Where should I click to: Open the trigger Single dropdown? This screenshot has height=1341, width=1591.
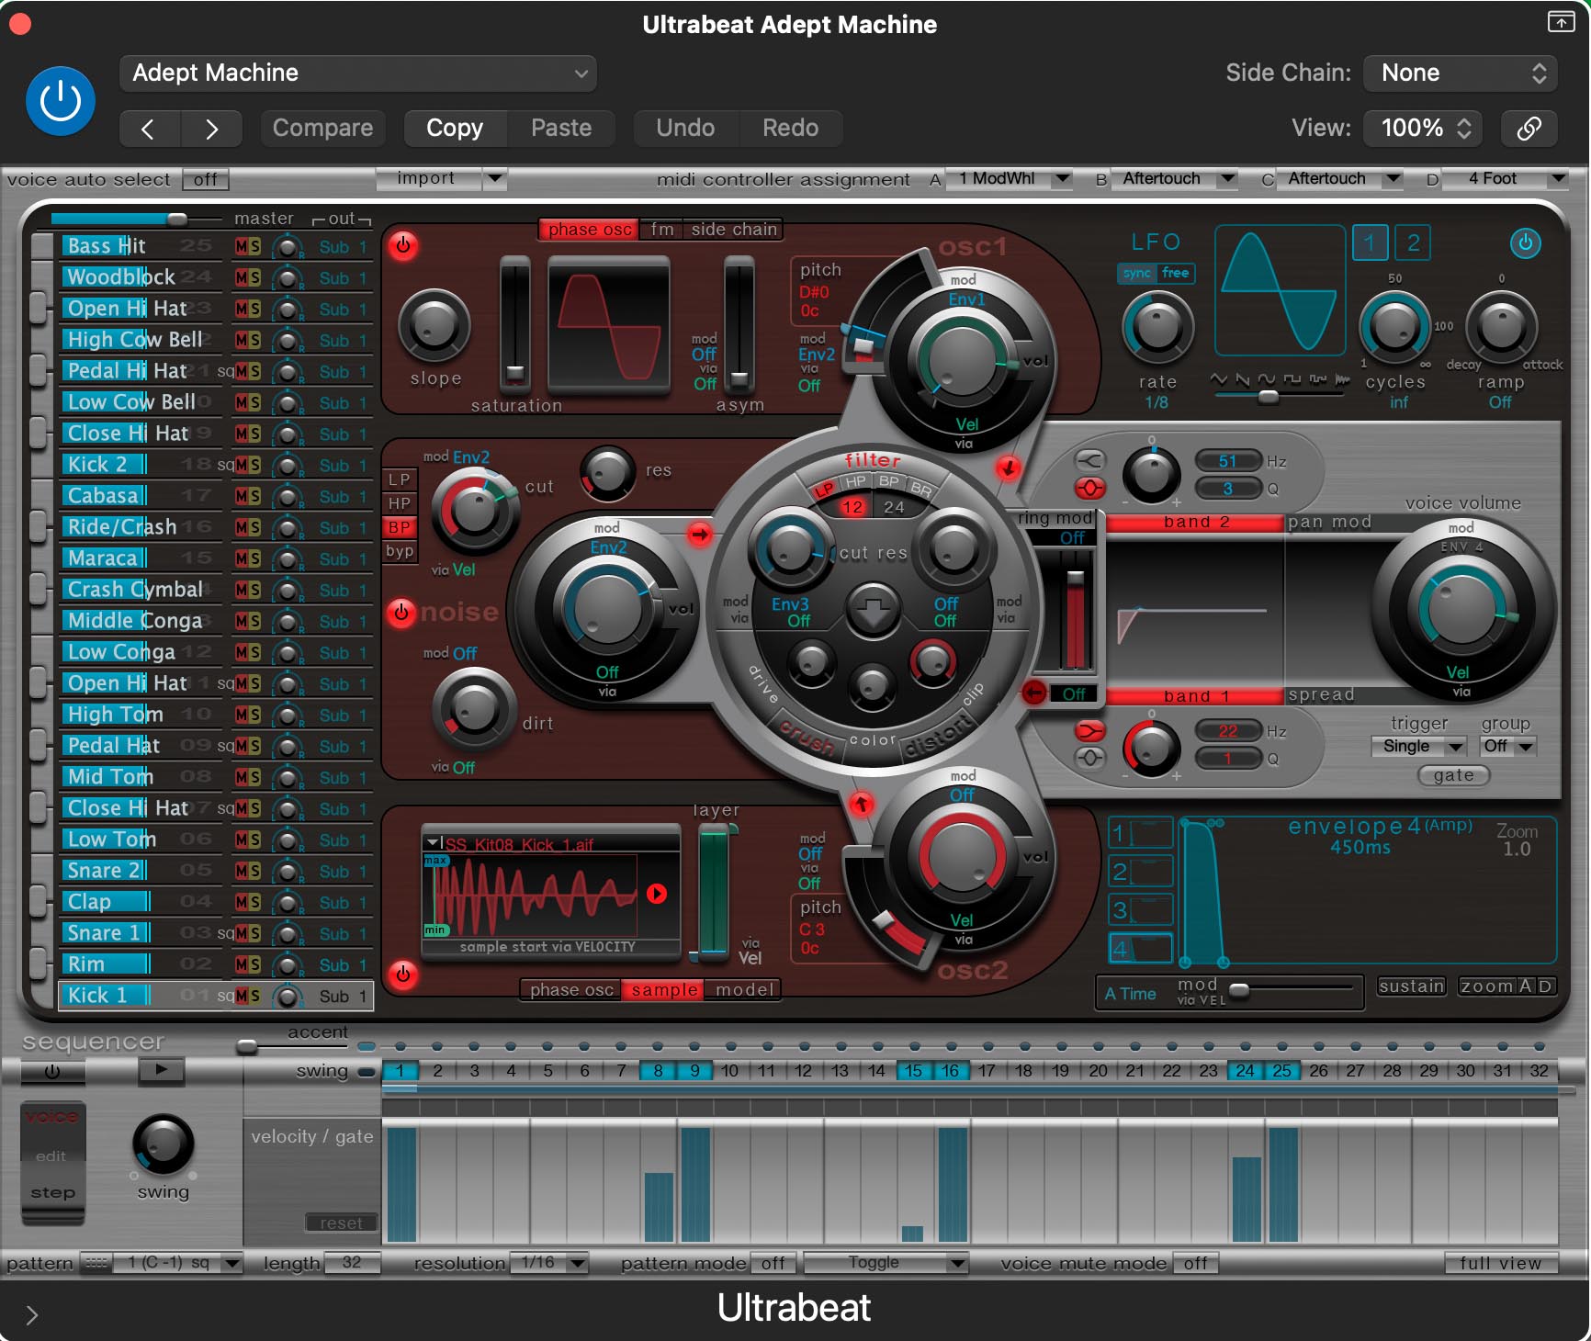coord(1418,746)
